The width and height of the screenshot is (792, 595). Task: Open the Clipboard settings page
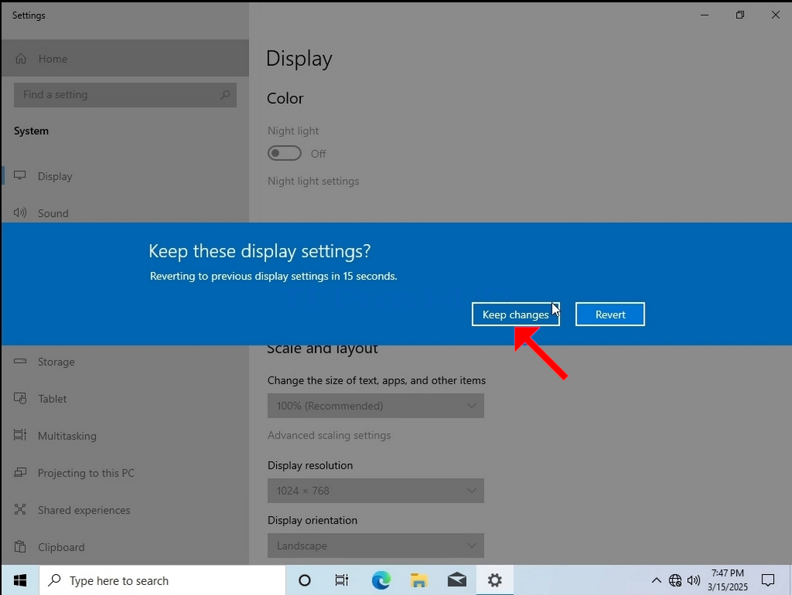(125, 547)
